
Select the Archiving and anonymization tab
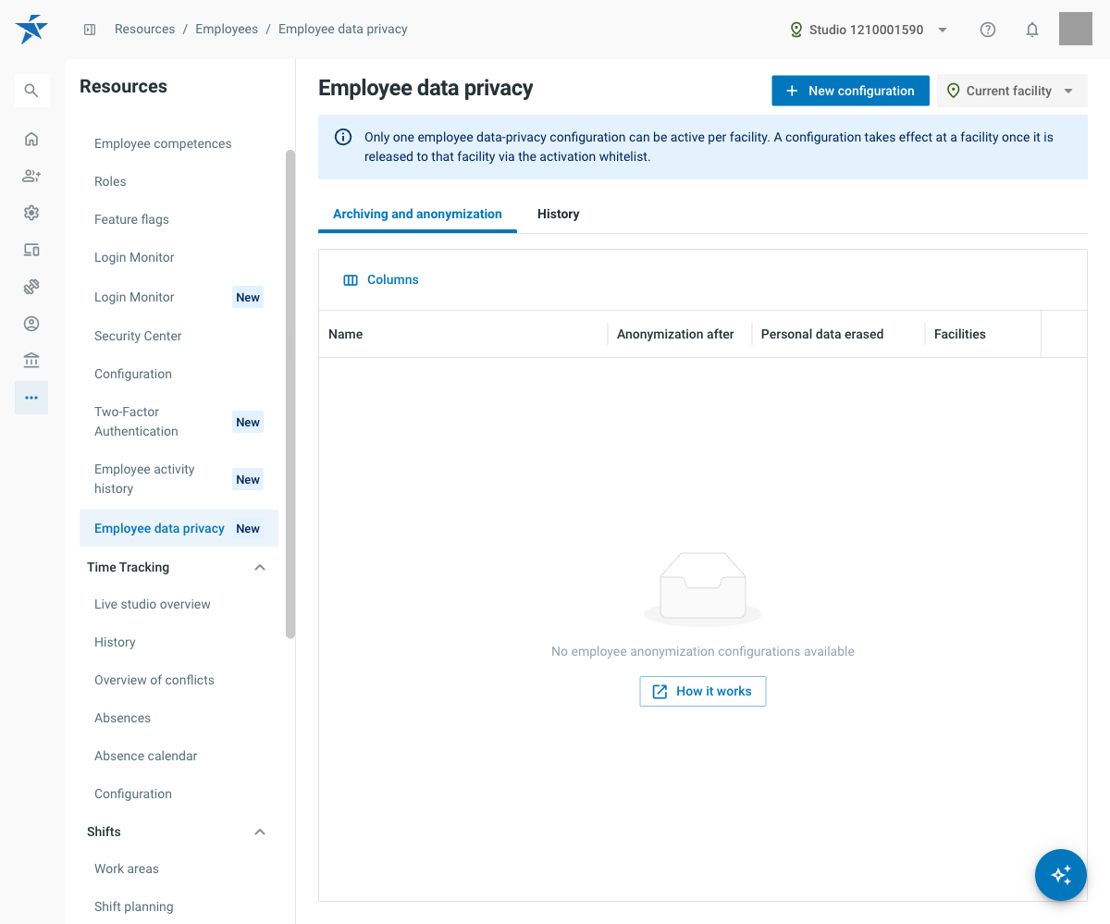pyautogui.click(x=417, y=214)
